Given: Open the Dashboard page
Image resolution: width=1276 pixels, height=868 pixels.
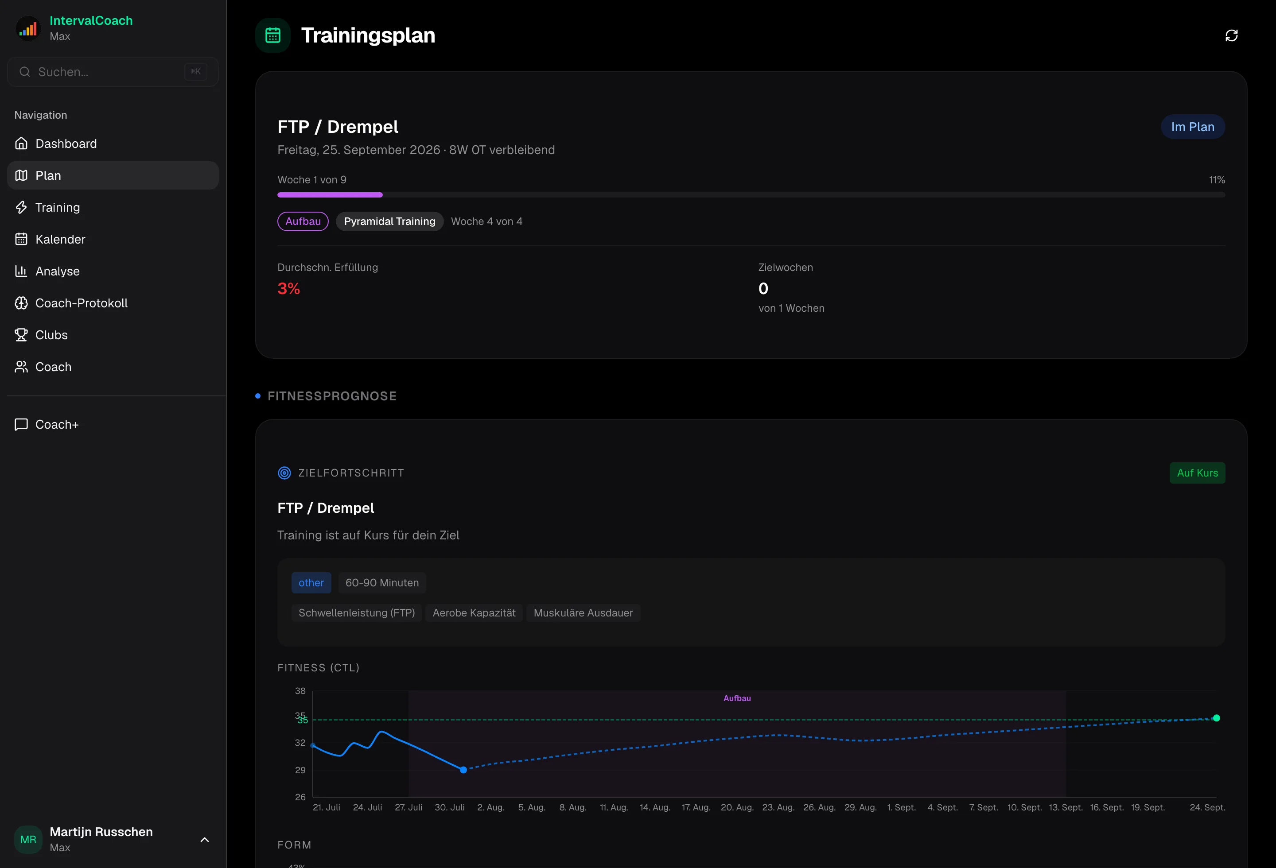Looking at the screenshot, I should coord(113,144).
